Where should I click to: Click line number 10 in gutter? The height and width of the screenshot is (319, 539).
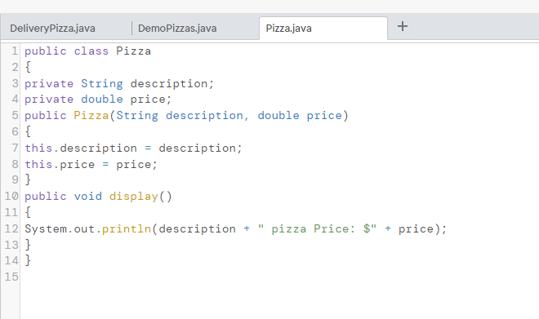11,196
